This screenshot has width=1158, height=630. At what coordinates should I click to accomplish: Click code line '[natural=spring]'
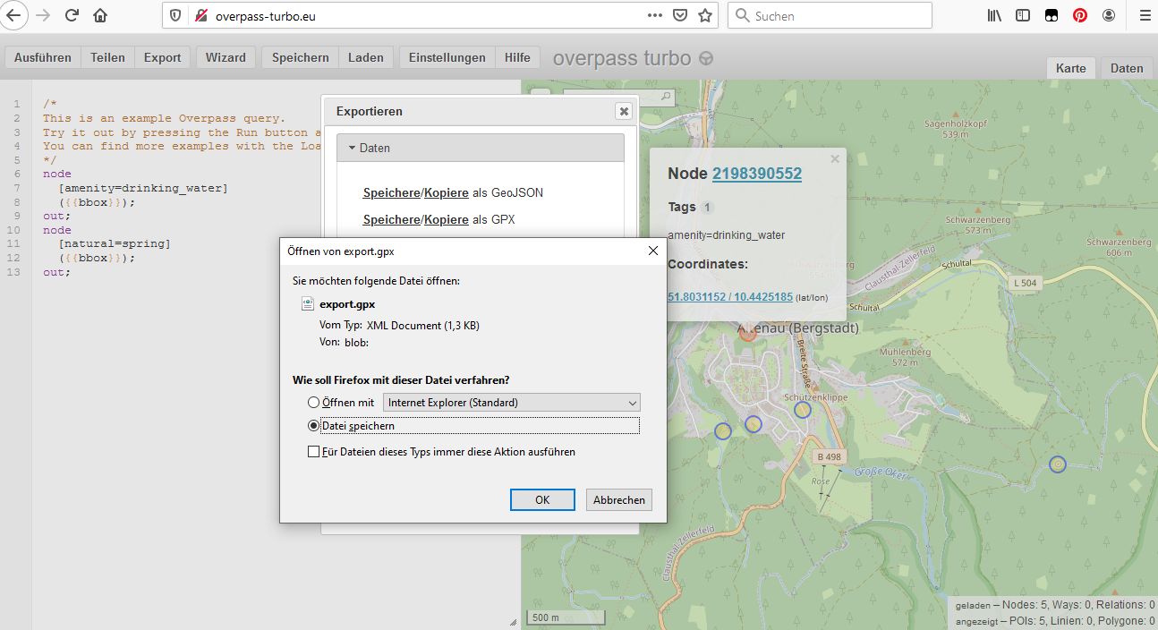coord(114,243)
